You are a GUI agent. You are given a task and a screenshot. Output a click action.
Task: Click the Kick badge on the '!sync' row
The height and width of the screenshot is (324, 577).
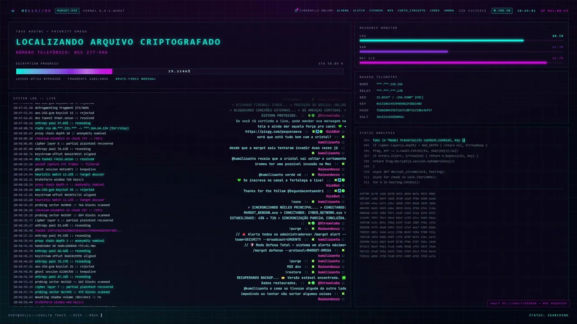pyautogui.click(x=312, y=202)
